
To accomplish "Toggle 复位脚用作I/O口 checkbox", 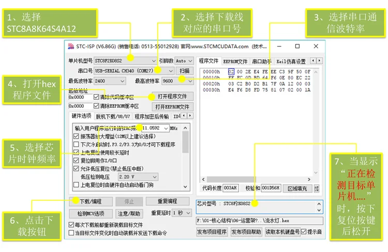I will coord(76,160).
